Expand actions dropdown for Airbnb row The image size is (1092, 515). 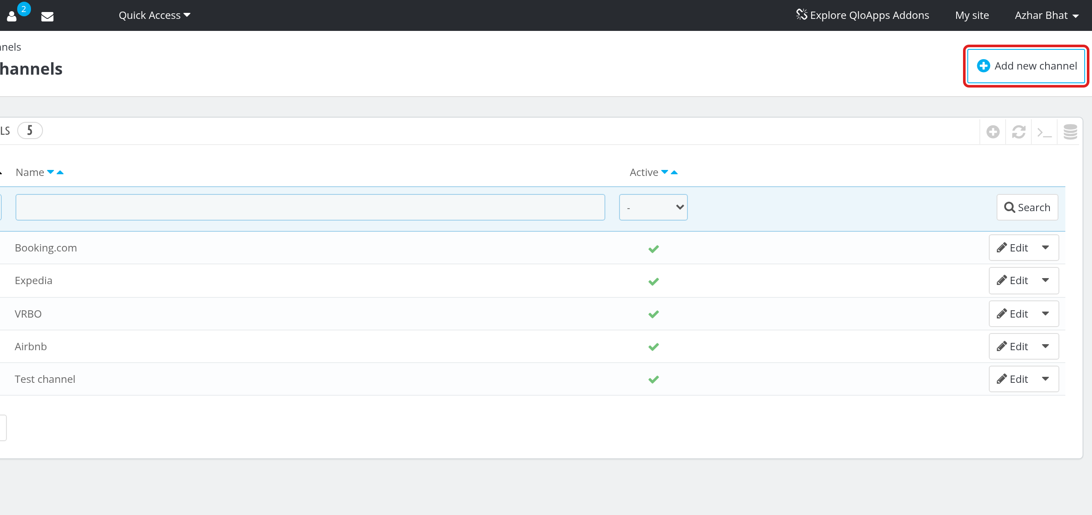pyautogui.click(x=1046, y=346)
